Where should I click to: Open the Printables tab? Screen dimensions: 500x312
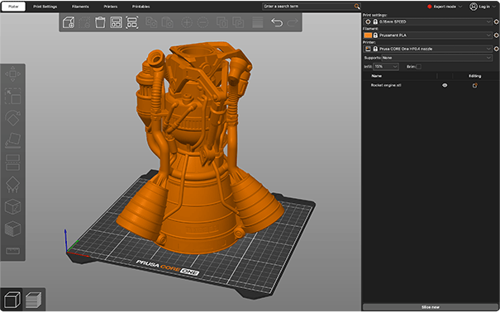pyautogui.click(x=140, y=7)
